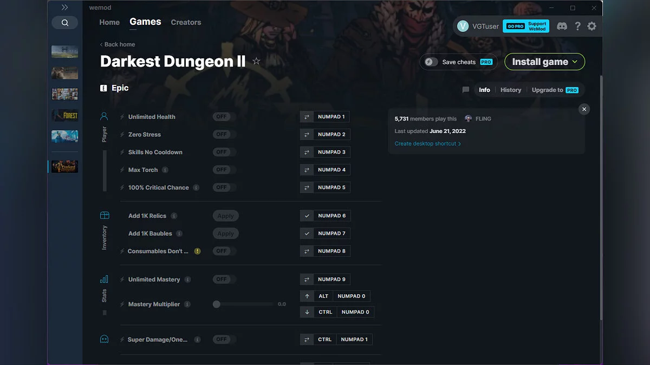Enable the Unlimited Health toggle
The image size is (650, 365).
pyautogui.click(x=224, y=116)
